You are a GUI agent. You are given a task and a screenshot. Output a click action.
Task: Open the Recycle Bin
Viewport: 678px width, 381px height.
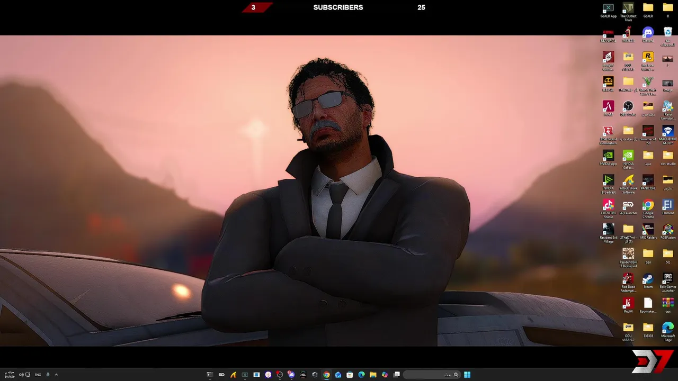click(667, 36)
